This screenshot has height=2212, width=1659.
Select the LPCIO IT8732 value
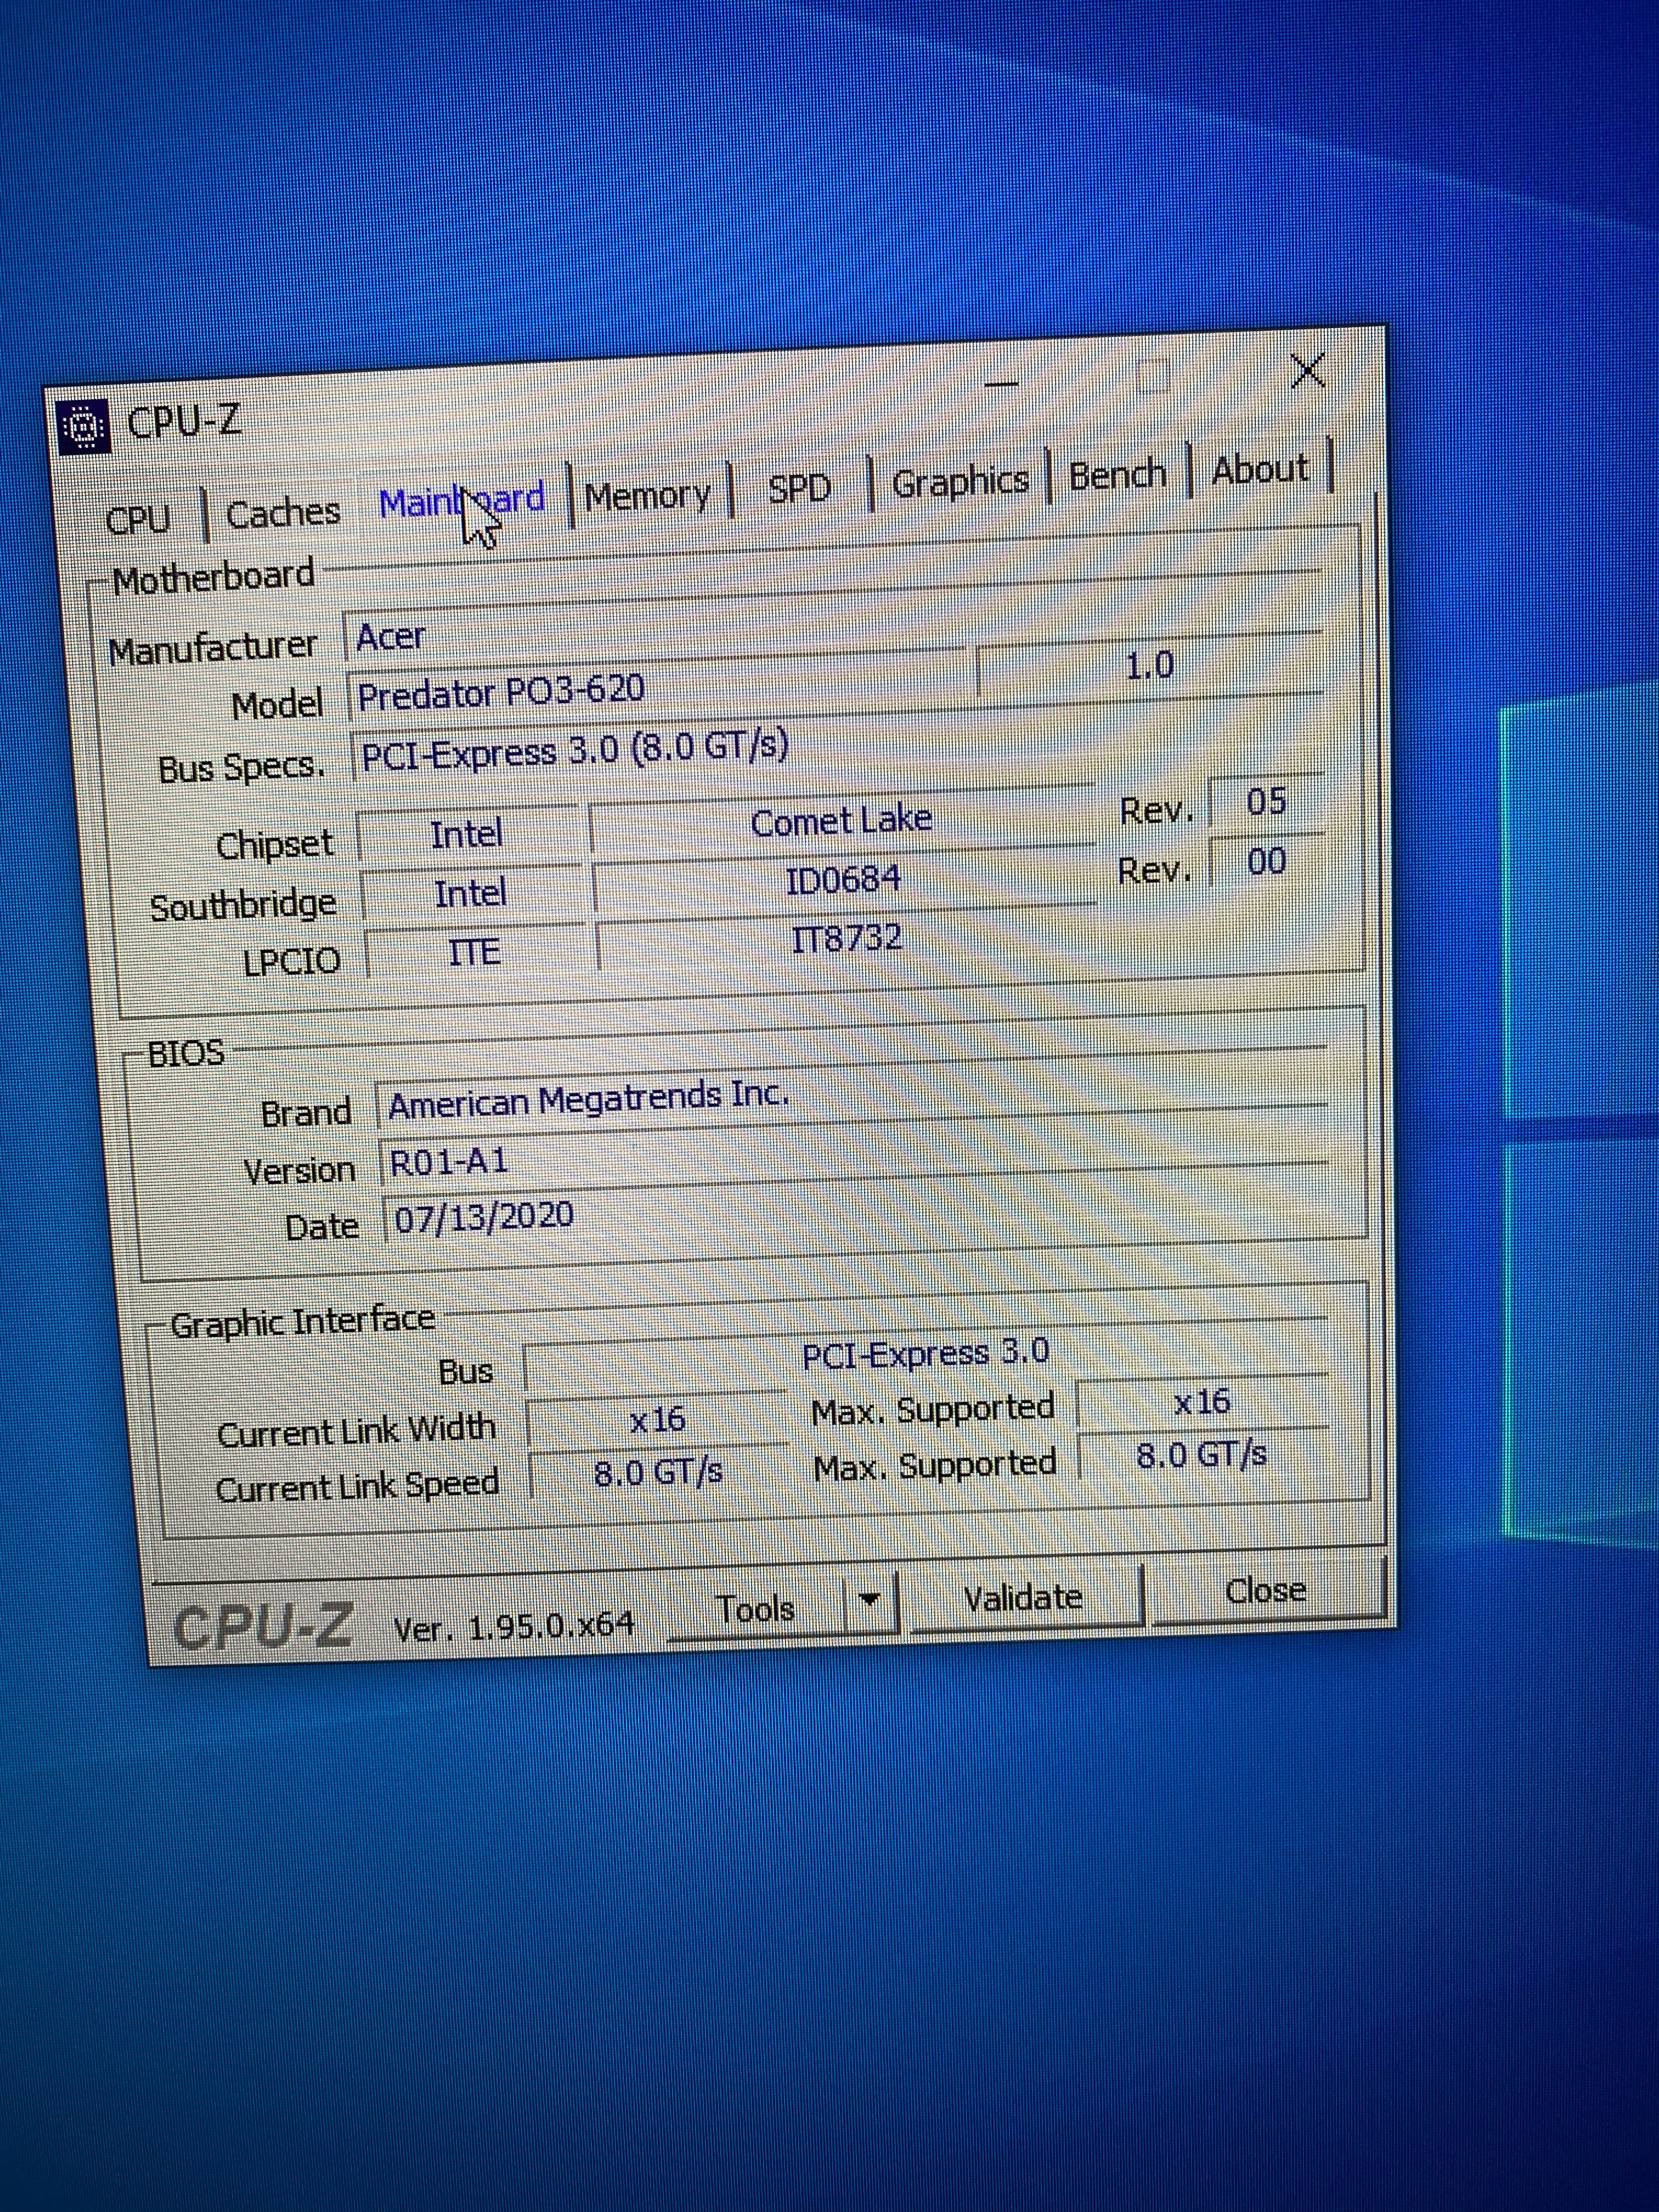[847, 939]
